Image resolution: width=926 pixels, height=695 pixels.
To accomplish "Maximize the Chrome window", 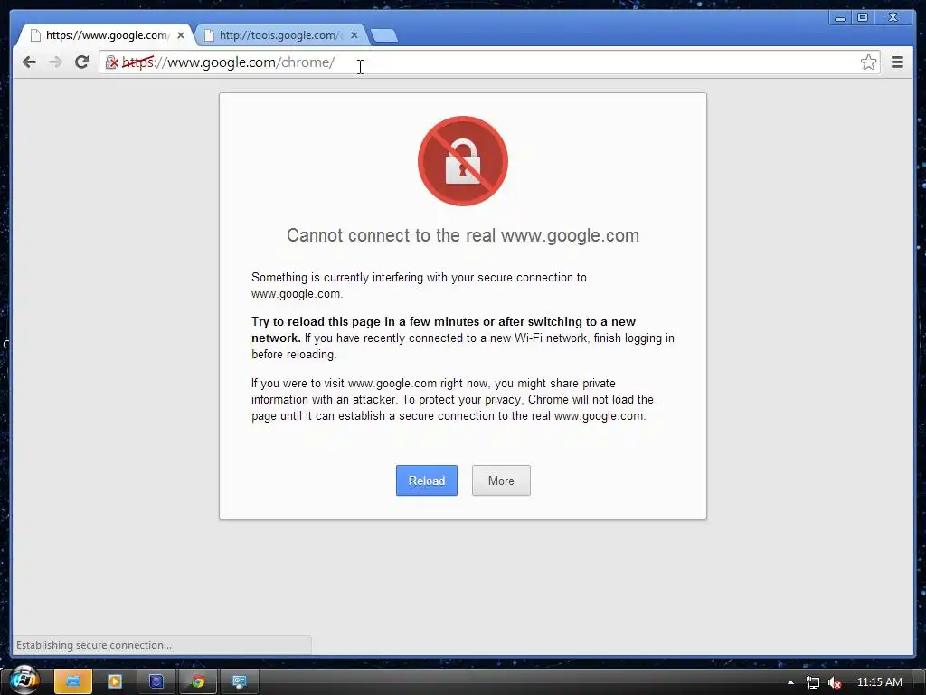I will [x=862, y=18].
